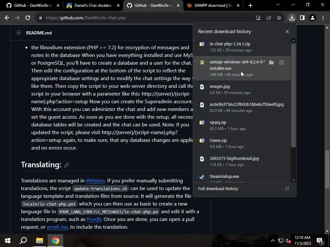Follow the Weblate link

95,181
